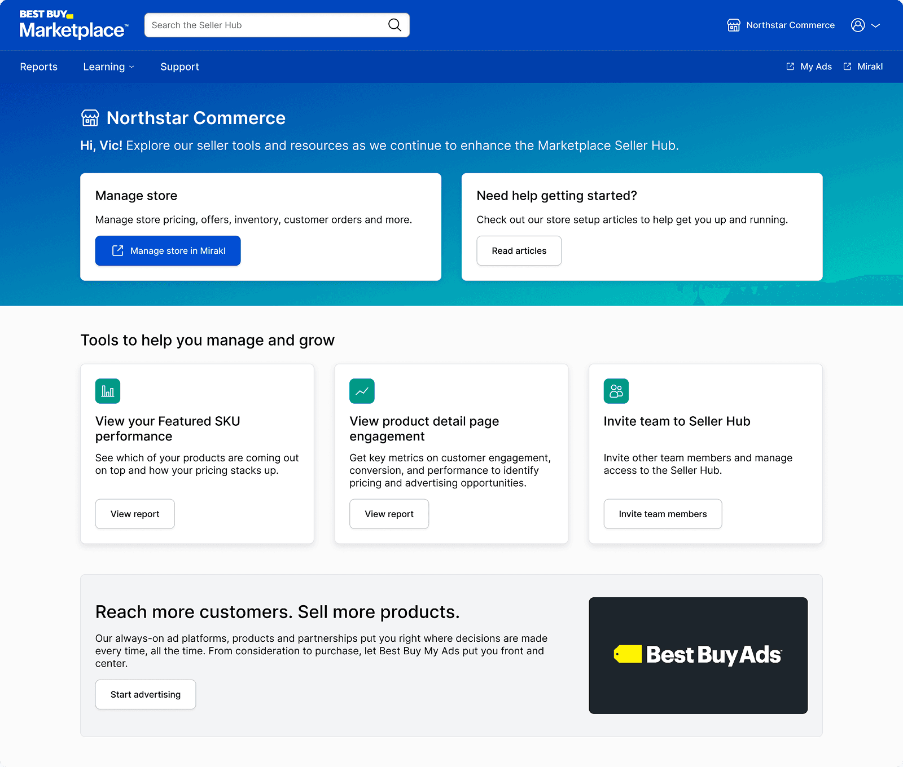
Task: Click the people icon for Invite team
Action: pyautogui.click(x=616, y=391)
